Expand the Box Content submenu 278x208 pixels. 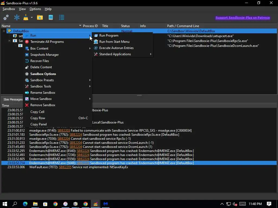coord(58,48)
